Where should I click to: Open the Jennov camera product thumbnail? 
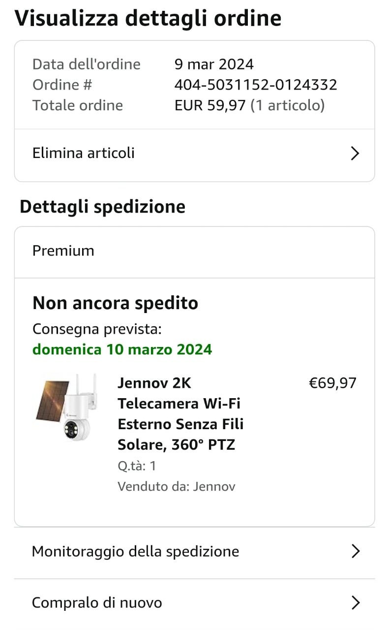(x=66, y=407)
